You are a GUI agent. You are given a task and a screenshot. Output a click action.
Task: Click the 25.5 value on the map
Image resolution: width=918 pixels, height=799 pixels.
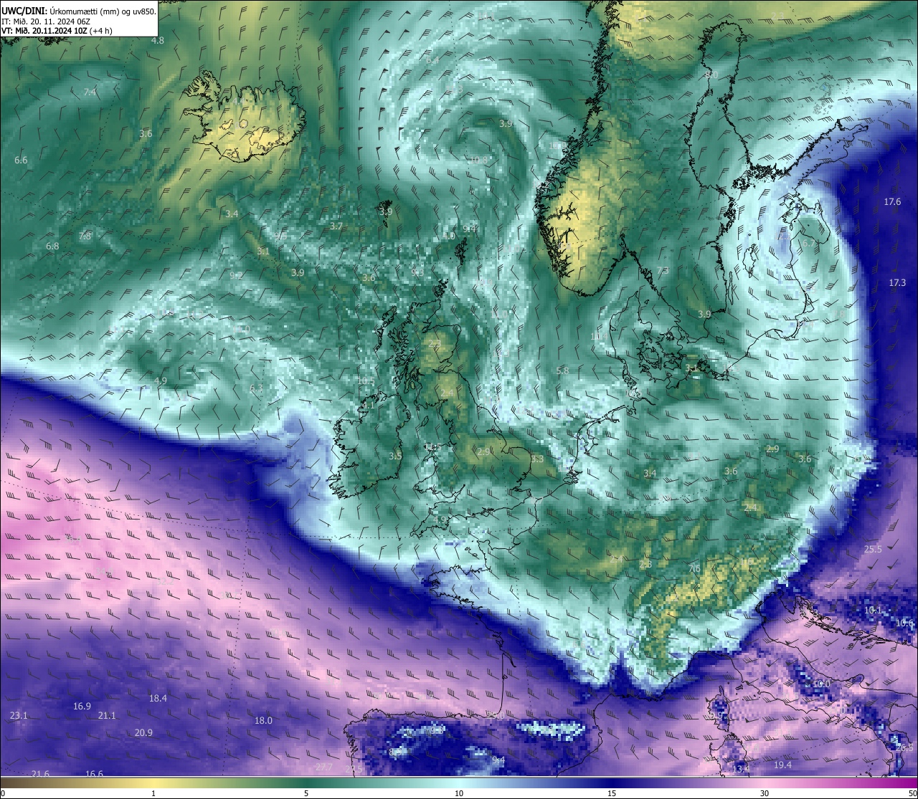point(873,549)
